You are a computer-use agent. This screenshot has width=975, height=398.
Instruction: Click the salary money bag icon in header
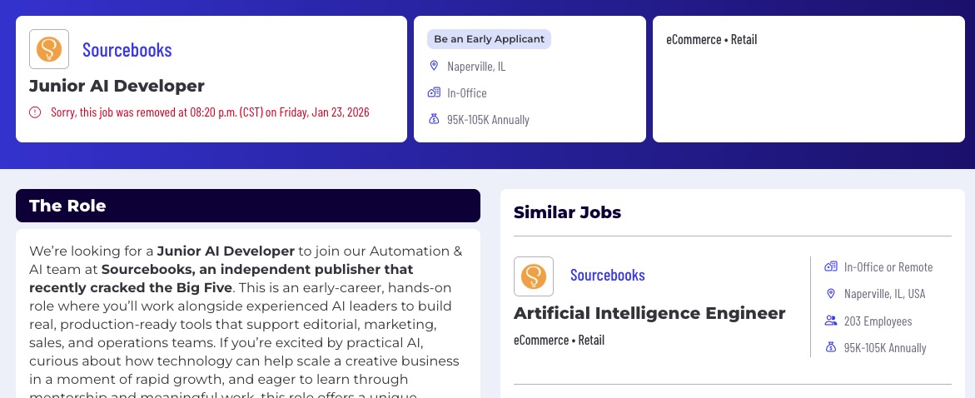[x=433, y=119]
